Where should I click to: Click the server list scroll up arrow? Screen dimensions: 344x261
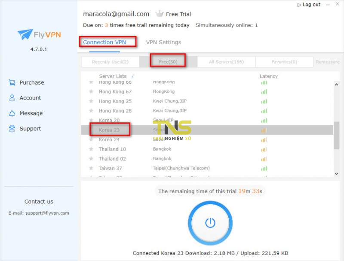pos(337,85)
